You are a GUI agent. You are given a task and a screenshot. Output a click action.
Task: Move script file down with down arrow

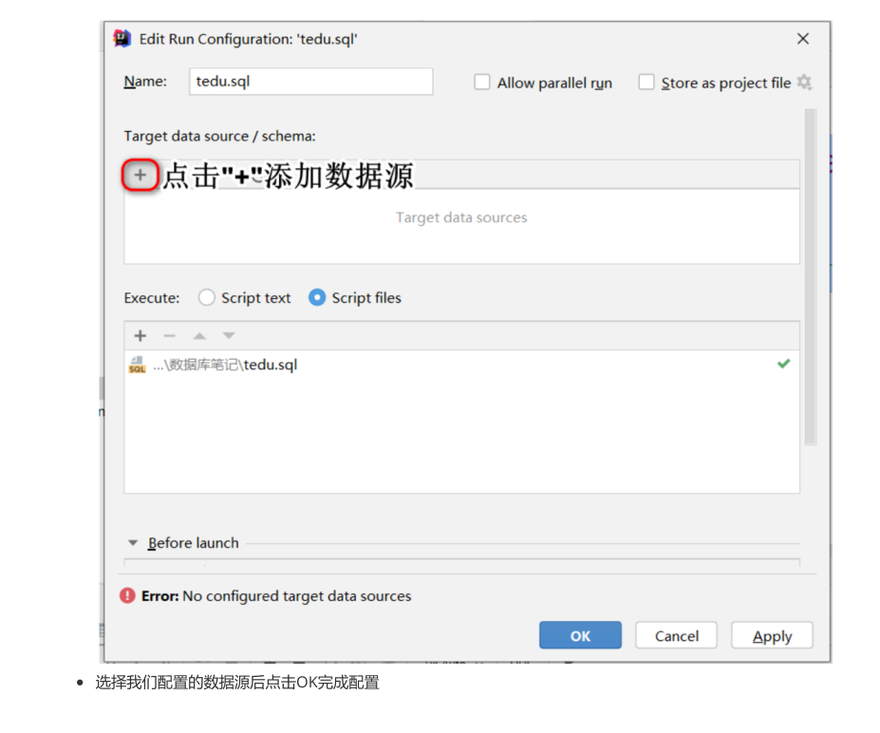click(x=229, y=335)
